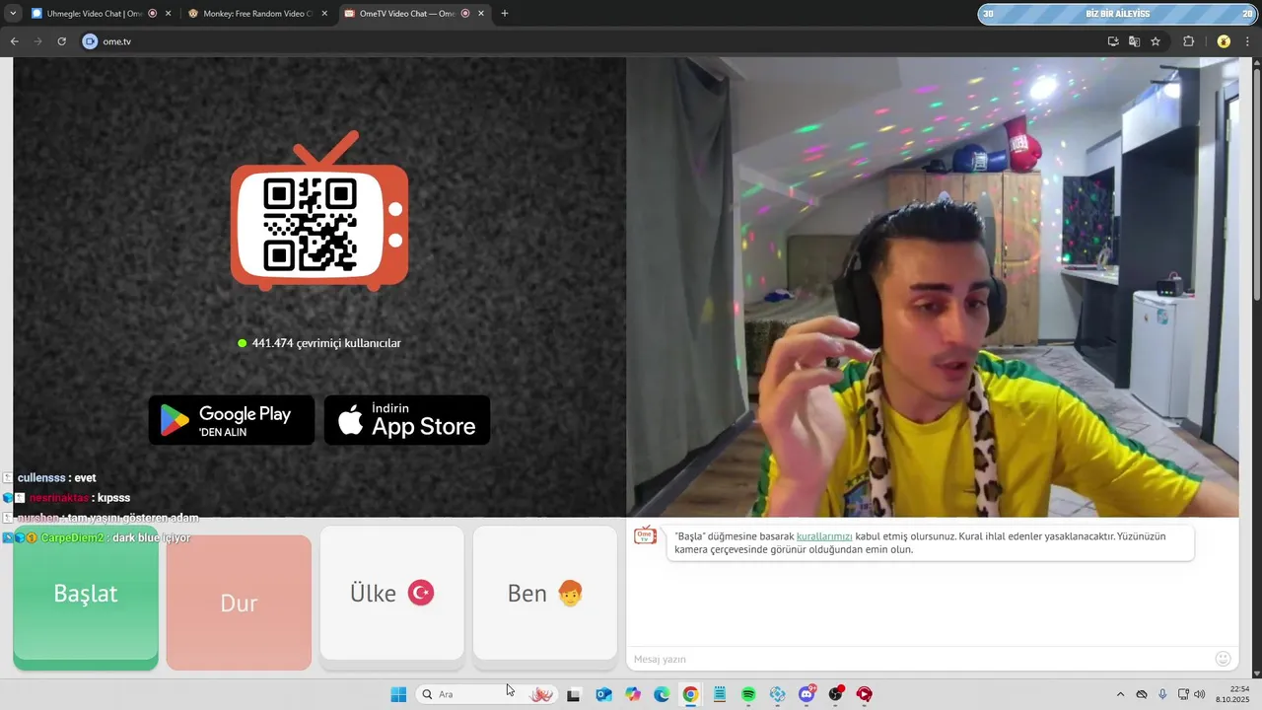Open the Chrome profile avatar
This screenshot has width=1262, height=710.
point(1224,41)
